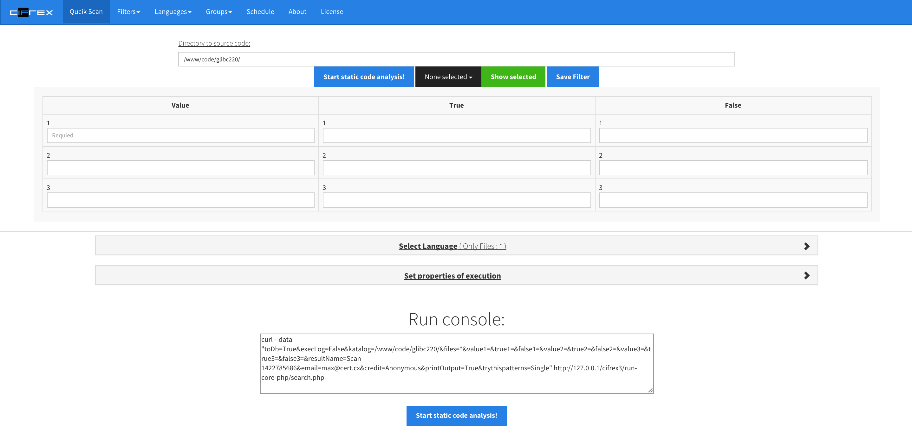Open the None selected dropdown
This screenshot has width=912, height=445.
448,77
